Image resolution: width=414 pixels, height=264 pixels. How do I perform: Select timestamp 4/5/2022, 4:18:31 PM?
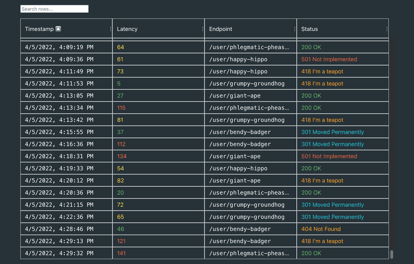click(x=59, y=156)
